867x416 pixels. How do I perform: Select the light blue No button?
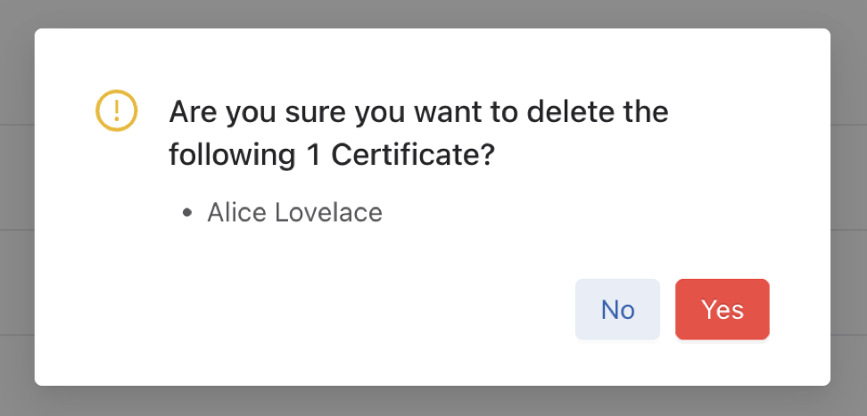(x=617, y=309)
